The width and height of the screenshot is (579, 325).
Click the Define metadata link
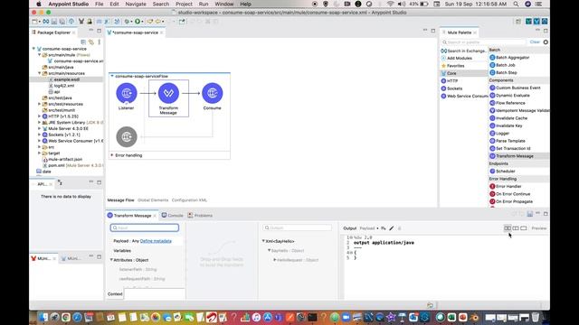coord(156,241)
